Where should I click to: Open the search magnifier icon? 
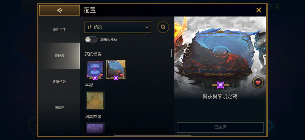(x=163, y=27)
